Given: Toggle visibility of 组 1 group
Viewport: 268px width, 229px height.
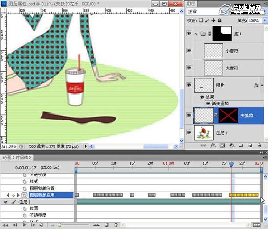Looking at the screenshot, I should point(188,33).
